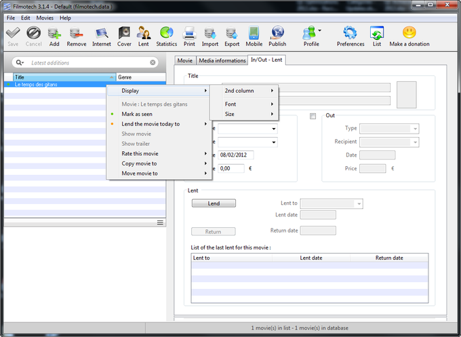Expand the Font submenu

pos(244,104)
